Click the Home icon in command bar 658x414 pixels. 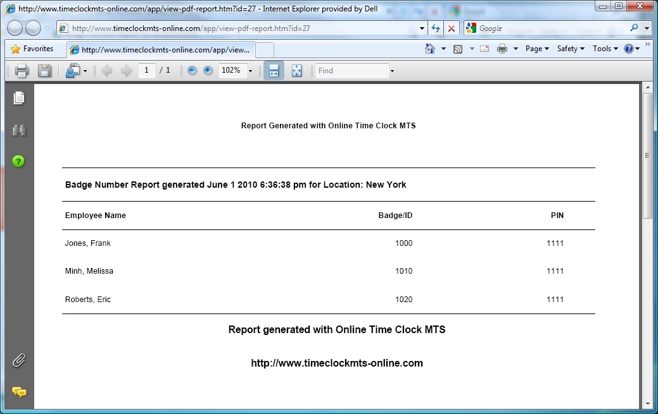point(430,49)
